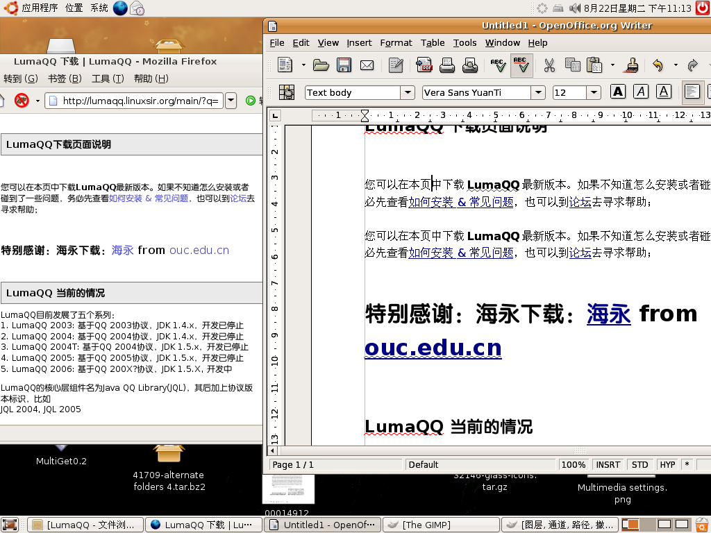Click the New document icon in Writer
This screenshot has height=533, width=711.
pyautogui.click(x=285, y=65)
